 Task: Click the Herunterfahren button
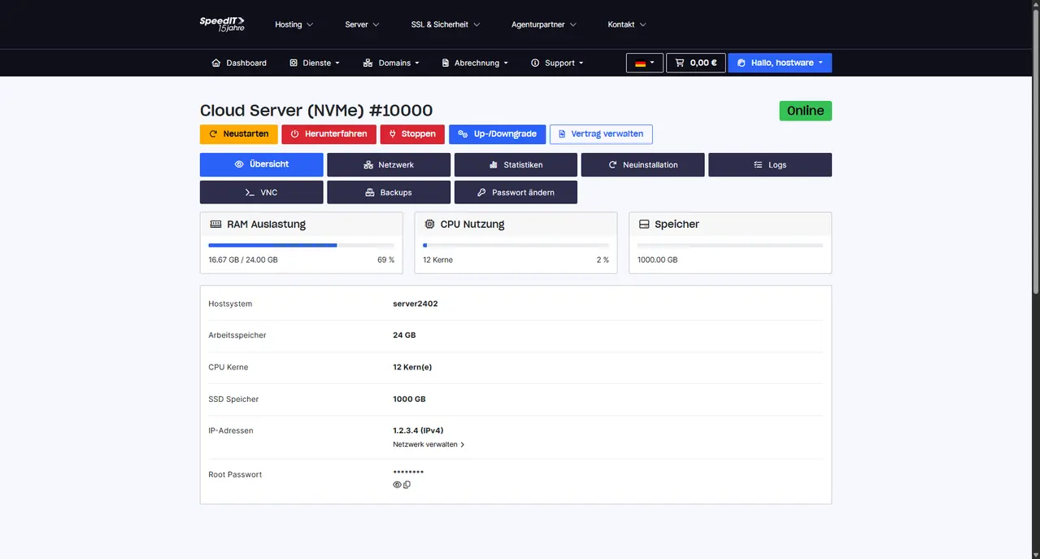tap(329, 134)
